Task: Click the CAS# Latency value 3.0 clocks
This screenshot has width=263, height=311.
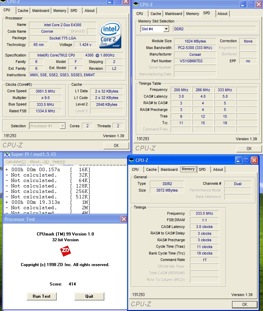Action: [x=204, y=227]
